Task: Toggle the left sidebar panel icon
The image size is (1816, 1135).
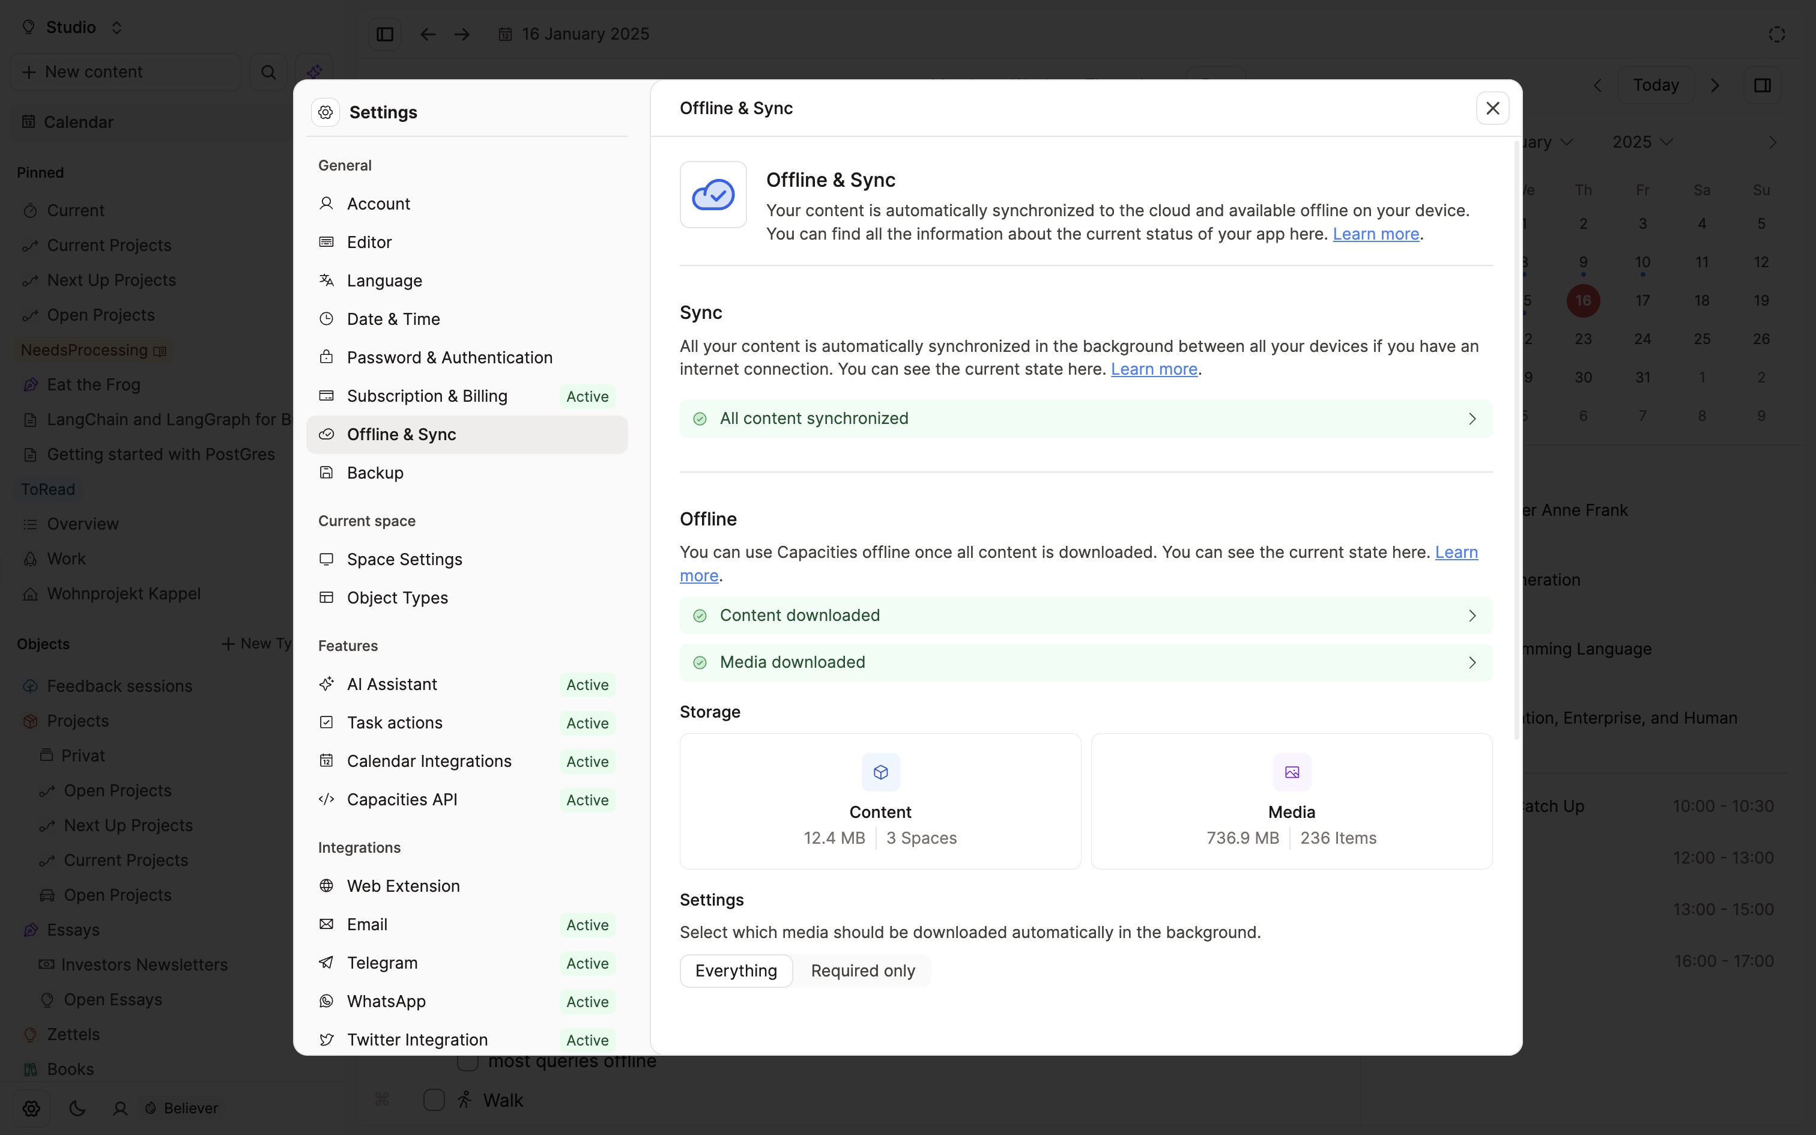Action: click(x=385, y=34)
